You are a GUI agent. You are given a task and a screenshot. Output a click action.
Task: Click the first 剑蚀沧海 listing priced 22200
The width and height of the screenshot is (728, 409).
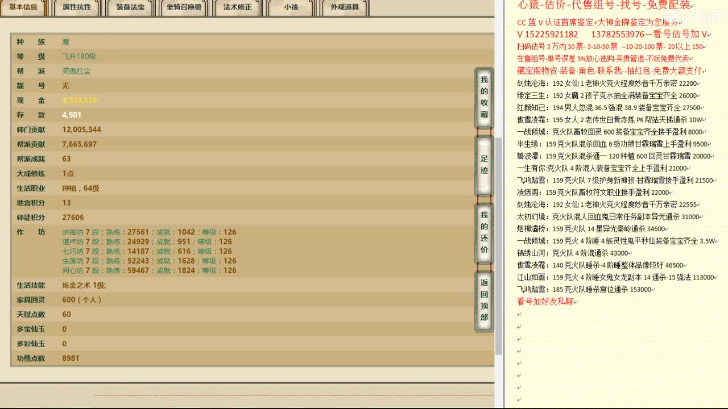tap(607, 83)
